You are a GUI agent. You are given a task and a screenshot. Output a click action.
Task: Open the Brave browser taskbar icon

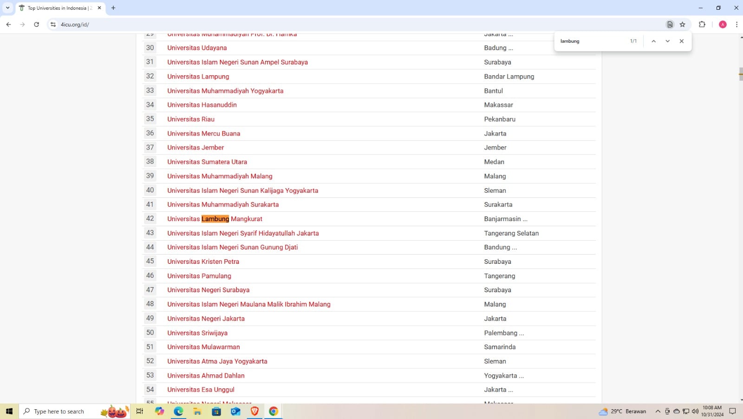(254, 411)
